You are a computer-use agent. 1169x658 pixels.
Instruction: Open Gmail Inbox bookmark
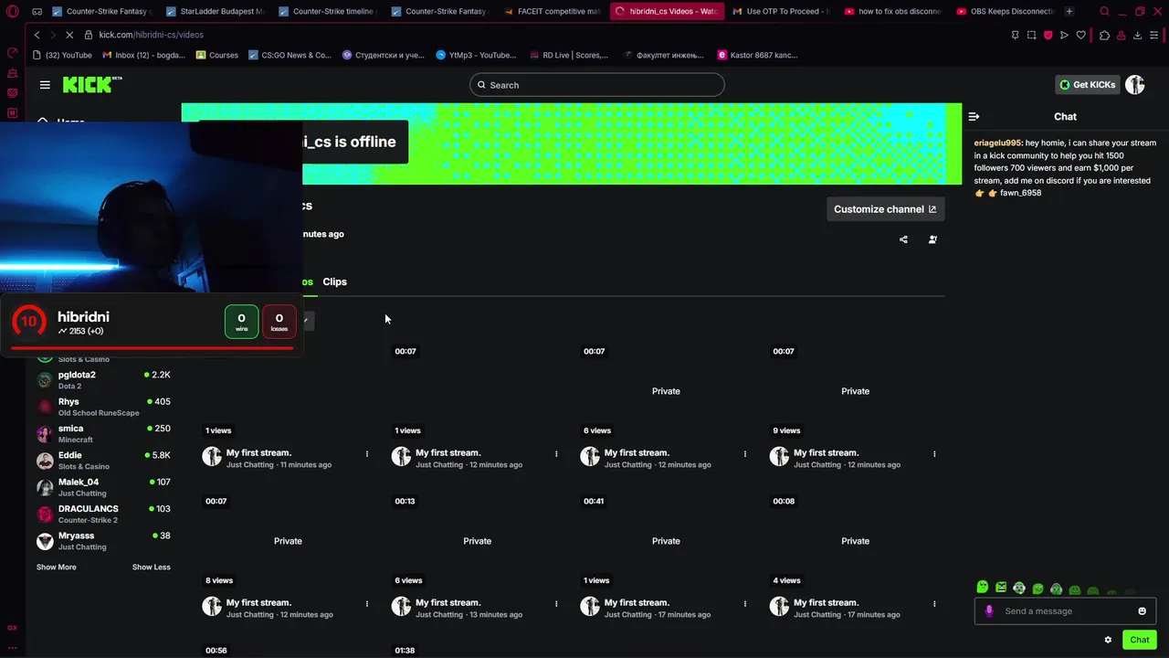point(143,55)
